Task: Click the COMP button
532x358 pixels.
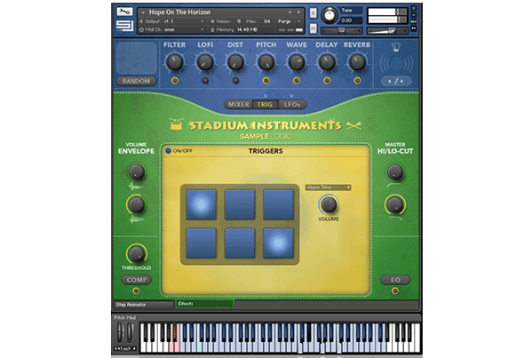Action: click(x=137, y=280)
